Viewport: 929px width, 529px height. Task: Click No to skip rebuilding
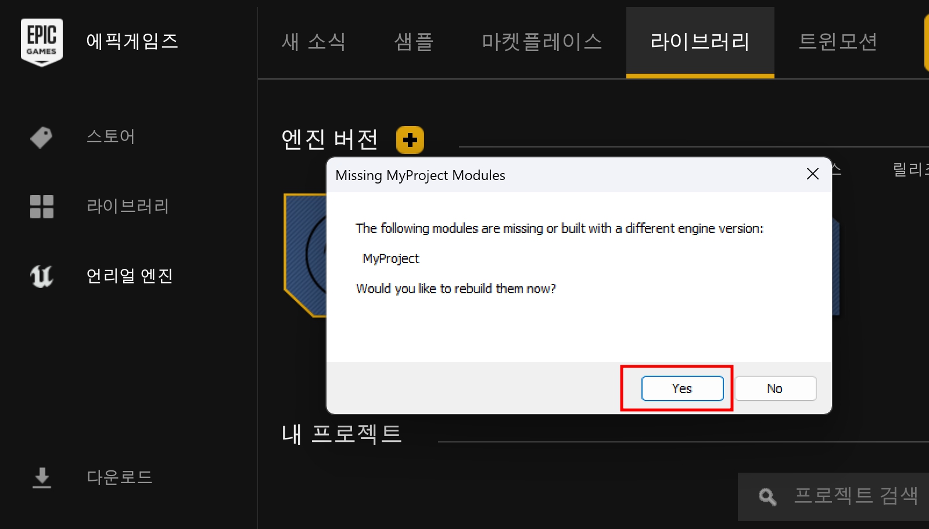[x=775, y=388]
